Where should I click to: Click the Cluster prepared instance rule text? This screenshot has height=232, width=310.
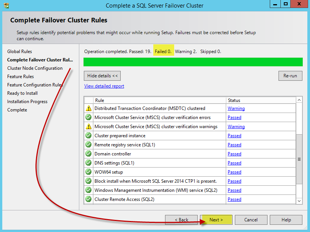click(x=120, y=136)
